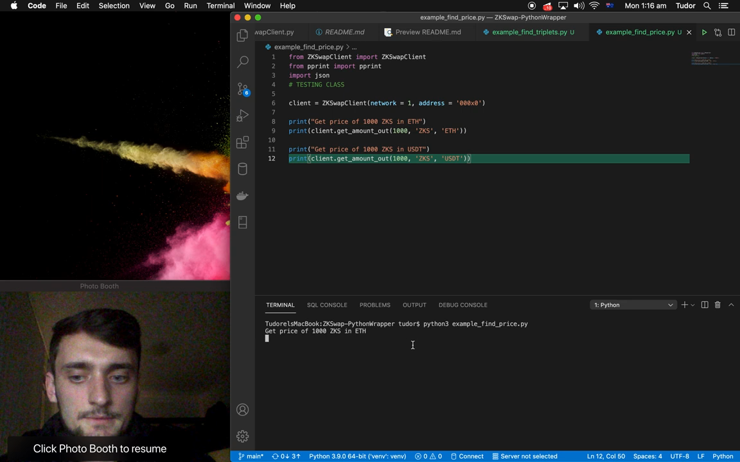740x462 pixels.
Task: Run the Python file with the play icon
Action: 704,32
